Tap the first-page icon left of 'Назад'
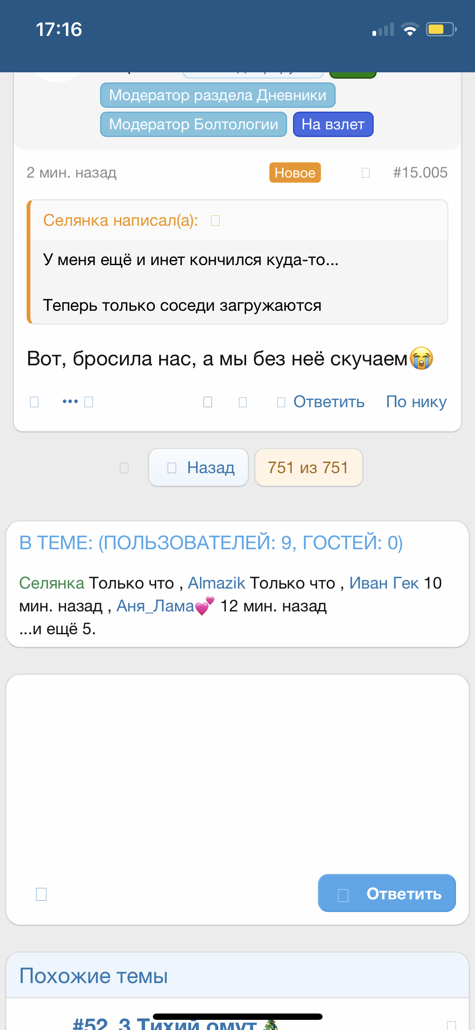The width and height of the screenshot is (475, 1030). point(124,468)
